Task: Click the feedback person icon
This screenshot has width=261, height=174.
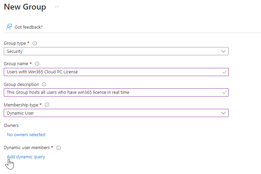Action: point(9,27)
